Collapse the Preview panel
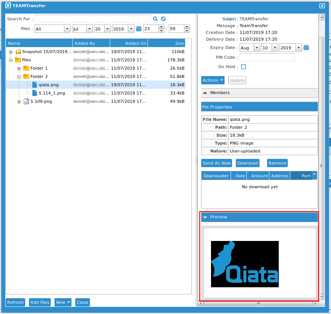This screenshot has height=314, width=331. [205, 217]
